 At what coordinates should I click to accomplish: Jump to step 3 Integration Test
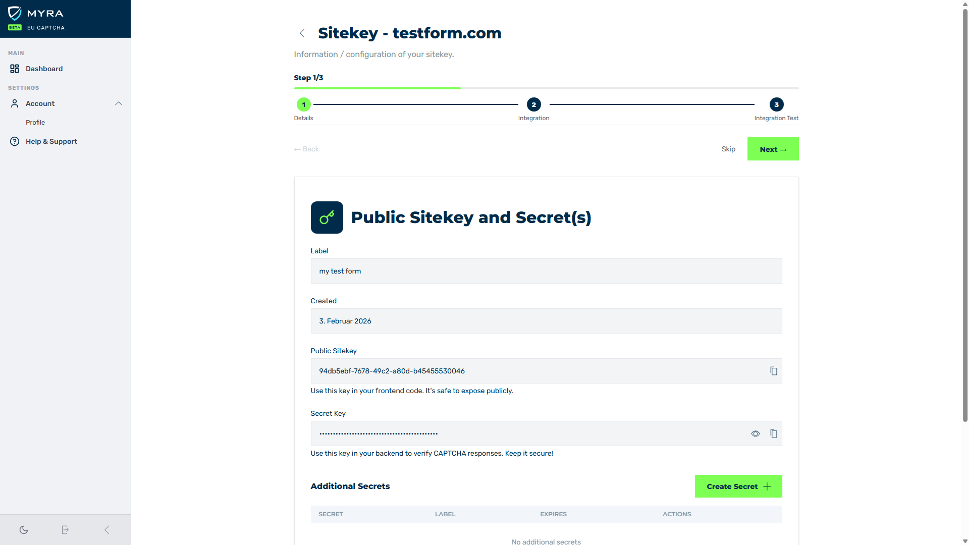tap(776, 104)
